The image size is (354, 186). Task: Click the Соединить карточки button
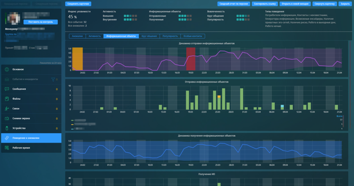click(78, 4)
